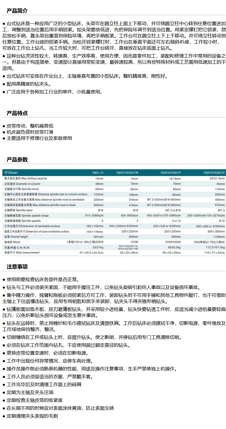Select the ZQ4113/ZQ4113B column header

(127, 173)
